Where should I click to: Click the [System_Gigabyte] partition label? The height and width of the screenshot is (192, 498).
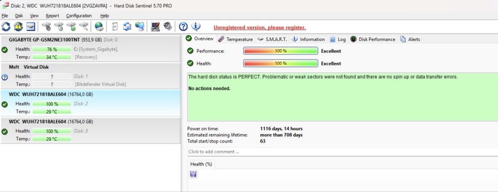pos(97,49)
